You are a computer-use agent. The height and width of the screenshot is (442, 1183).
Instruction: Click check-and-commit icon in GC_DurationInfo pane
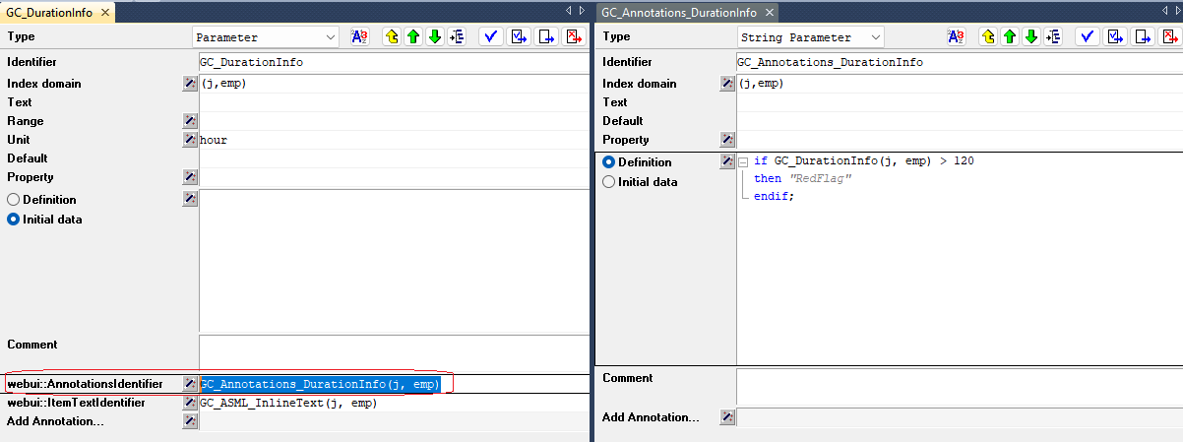tap(519, 37)
